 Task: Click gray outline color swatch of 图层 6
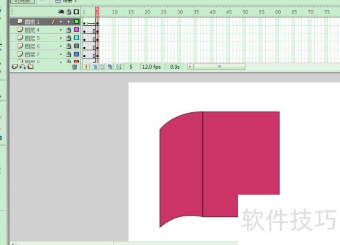click(x=77, y=46)
